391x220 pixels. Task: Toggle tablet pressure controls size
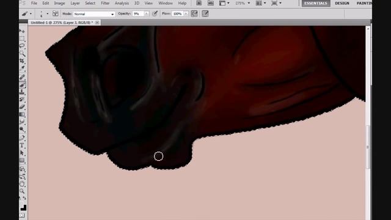point(205,13)
